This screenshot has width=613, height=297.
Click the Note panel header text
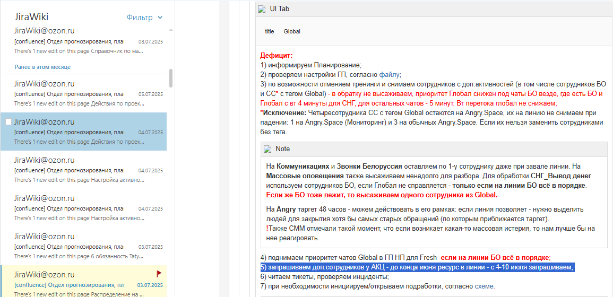coord(283,149)
